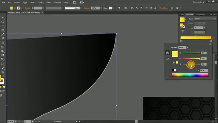Image resolution: width=218 pixels, height=123 pixels.
Task: Toggle the Color mode button in toolbar
Action: (x=1, y=87)
